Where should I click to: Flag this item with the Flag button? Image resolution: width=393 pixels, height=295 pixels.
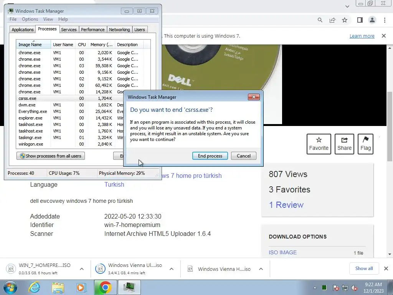point(365,144)
